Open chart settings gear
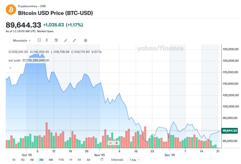This screenshot has height=164, width=241. (85, 40)
